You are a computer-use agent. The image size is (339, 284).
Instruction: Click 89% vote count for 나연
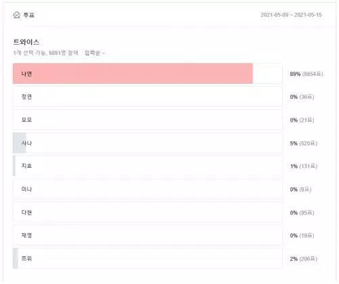[307, 74]
